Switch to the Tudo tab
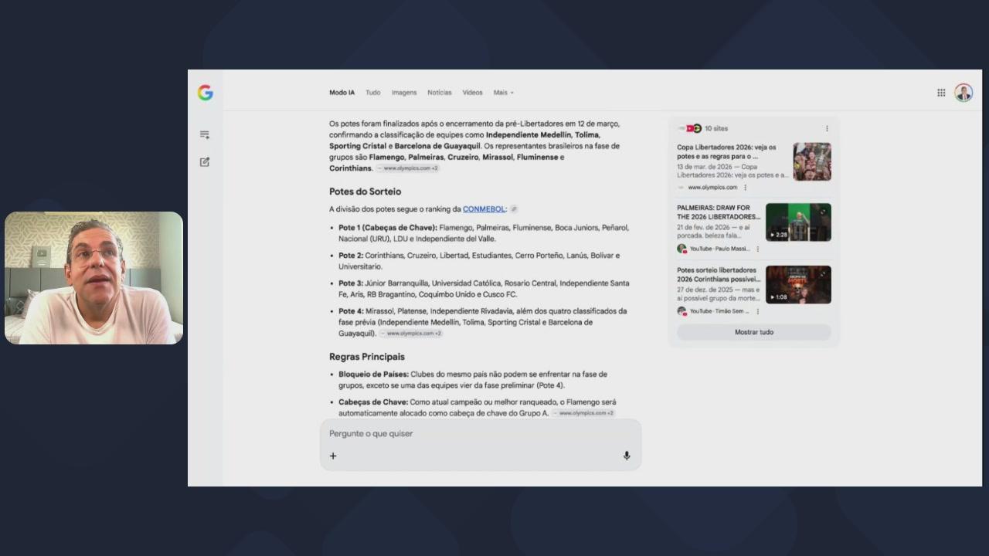The height and width of the screenshot is (556, 989). [x=373, y=93]
